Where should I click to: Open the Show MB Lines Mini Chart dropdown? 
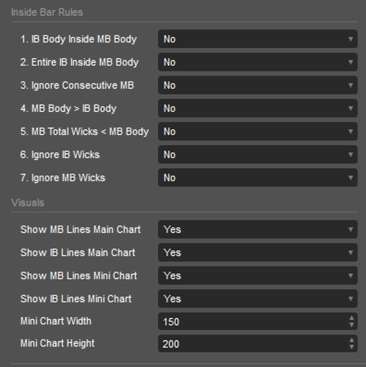click(x=257, y=276)
